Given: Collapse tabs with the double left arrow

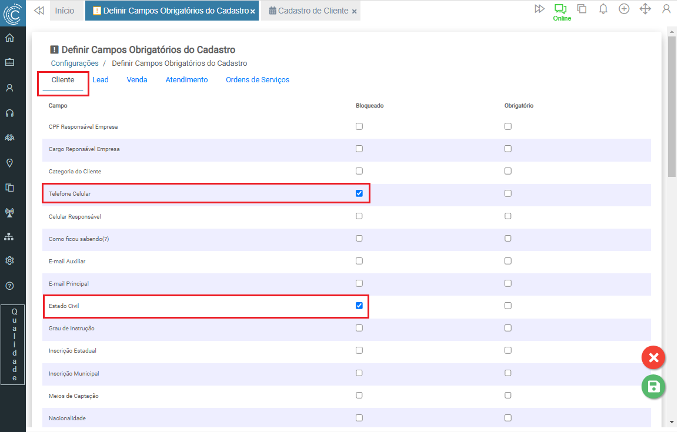Looking at the screenshot, I should (x=39, y=11).
